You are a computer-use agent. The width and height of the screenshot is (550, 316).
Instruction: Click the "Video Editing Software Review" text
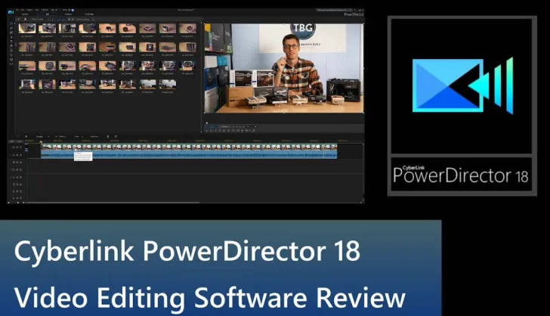coord(210,298)
